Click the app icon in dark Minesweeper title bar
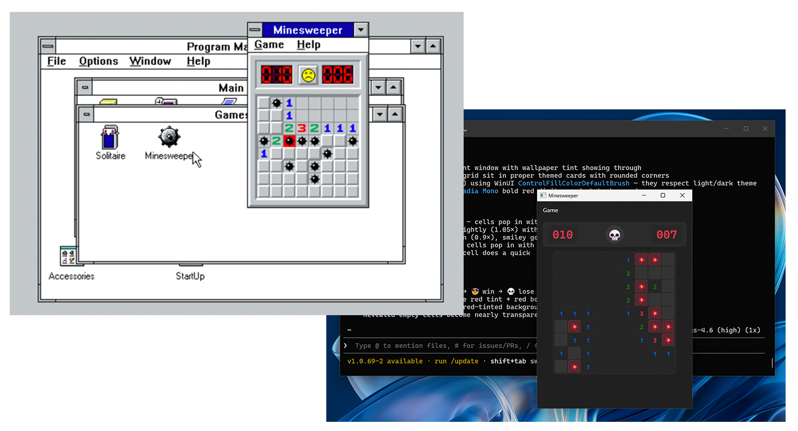The image size is (798, 431). click(x=543, y=196)
